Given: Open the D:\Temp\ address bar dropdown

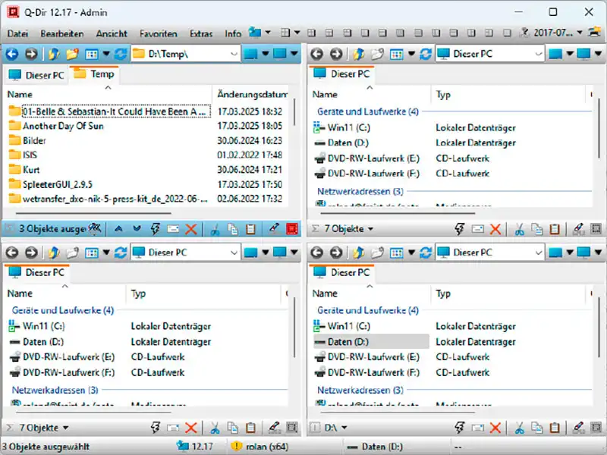Looking at the screenshot, I should coord(233,53).
